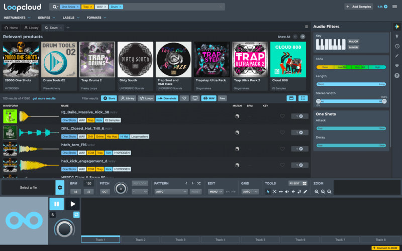Switch to the Home tab
Screen dimensions: 402x251
(11, 28)
